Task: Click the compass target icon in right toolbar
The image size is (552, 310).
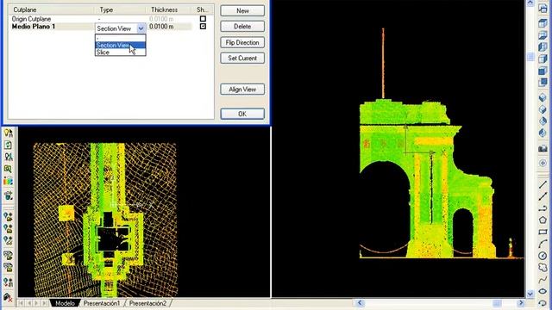Action: point(543,163)
